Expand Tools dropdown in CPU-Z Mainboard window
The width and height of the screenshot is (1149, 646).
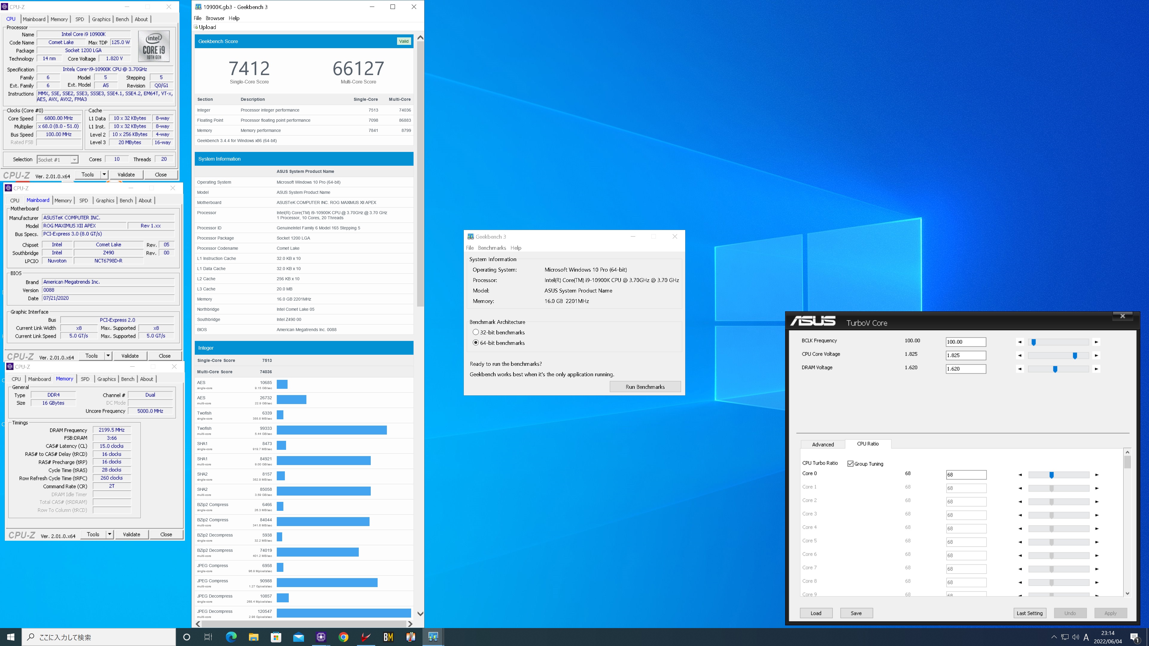click(x=108, y=356)
